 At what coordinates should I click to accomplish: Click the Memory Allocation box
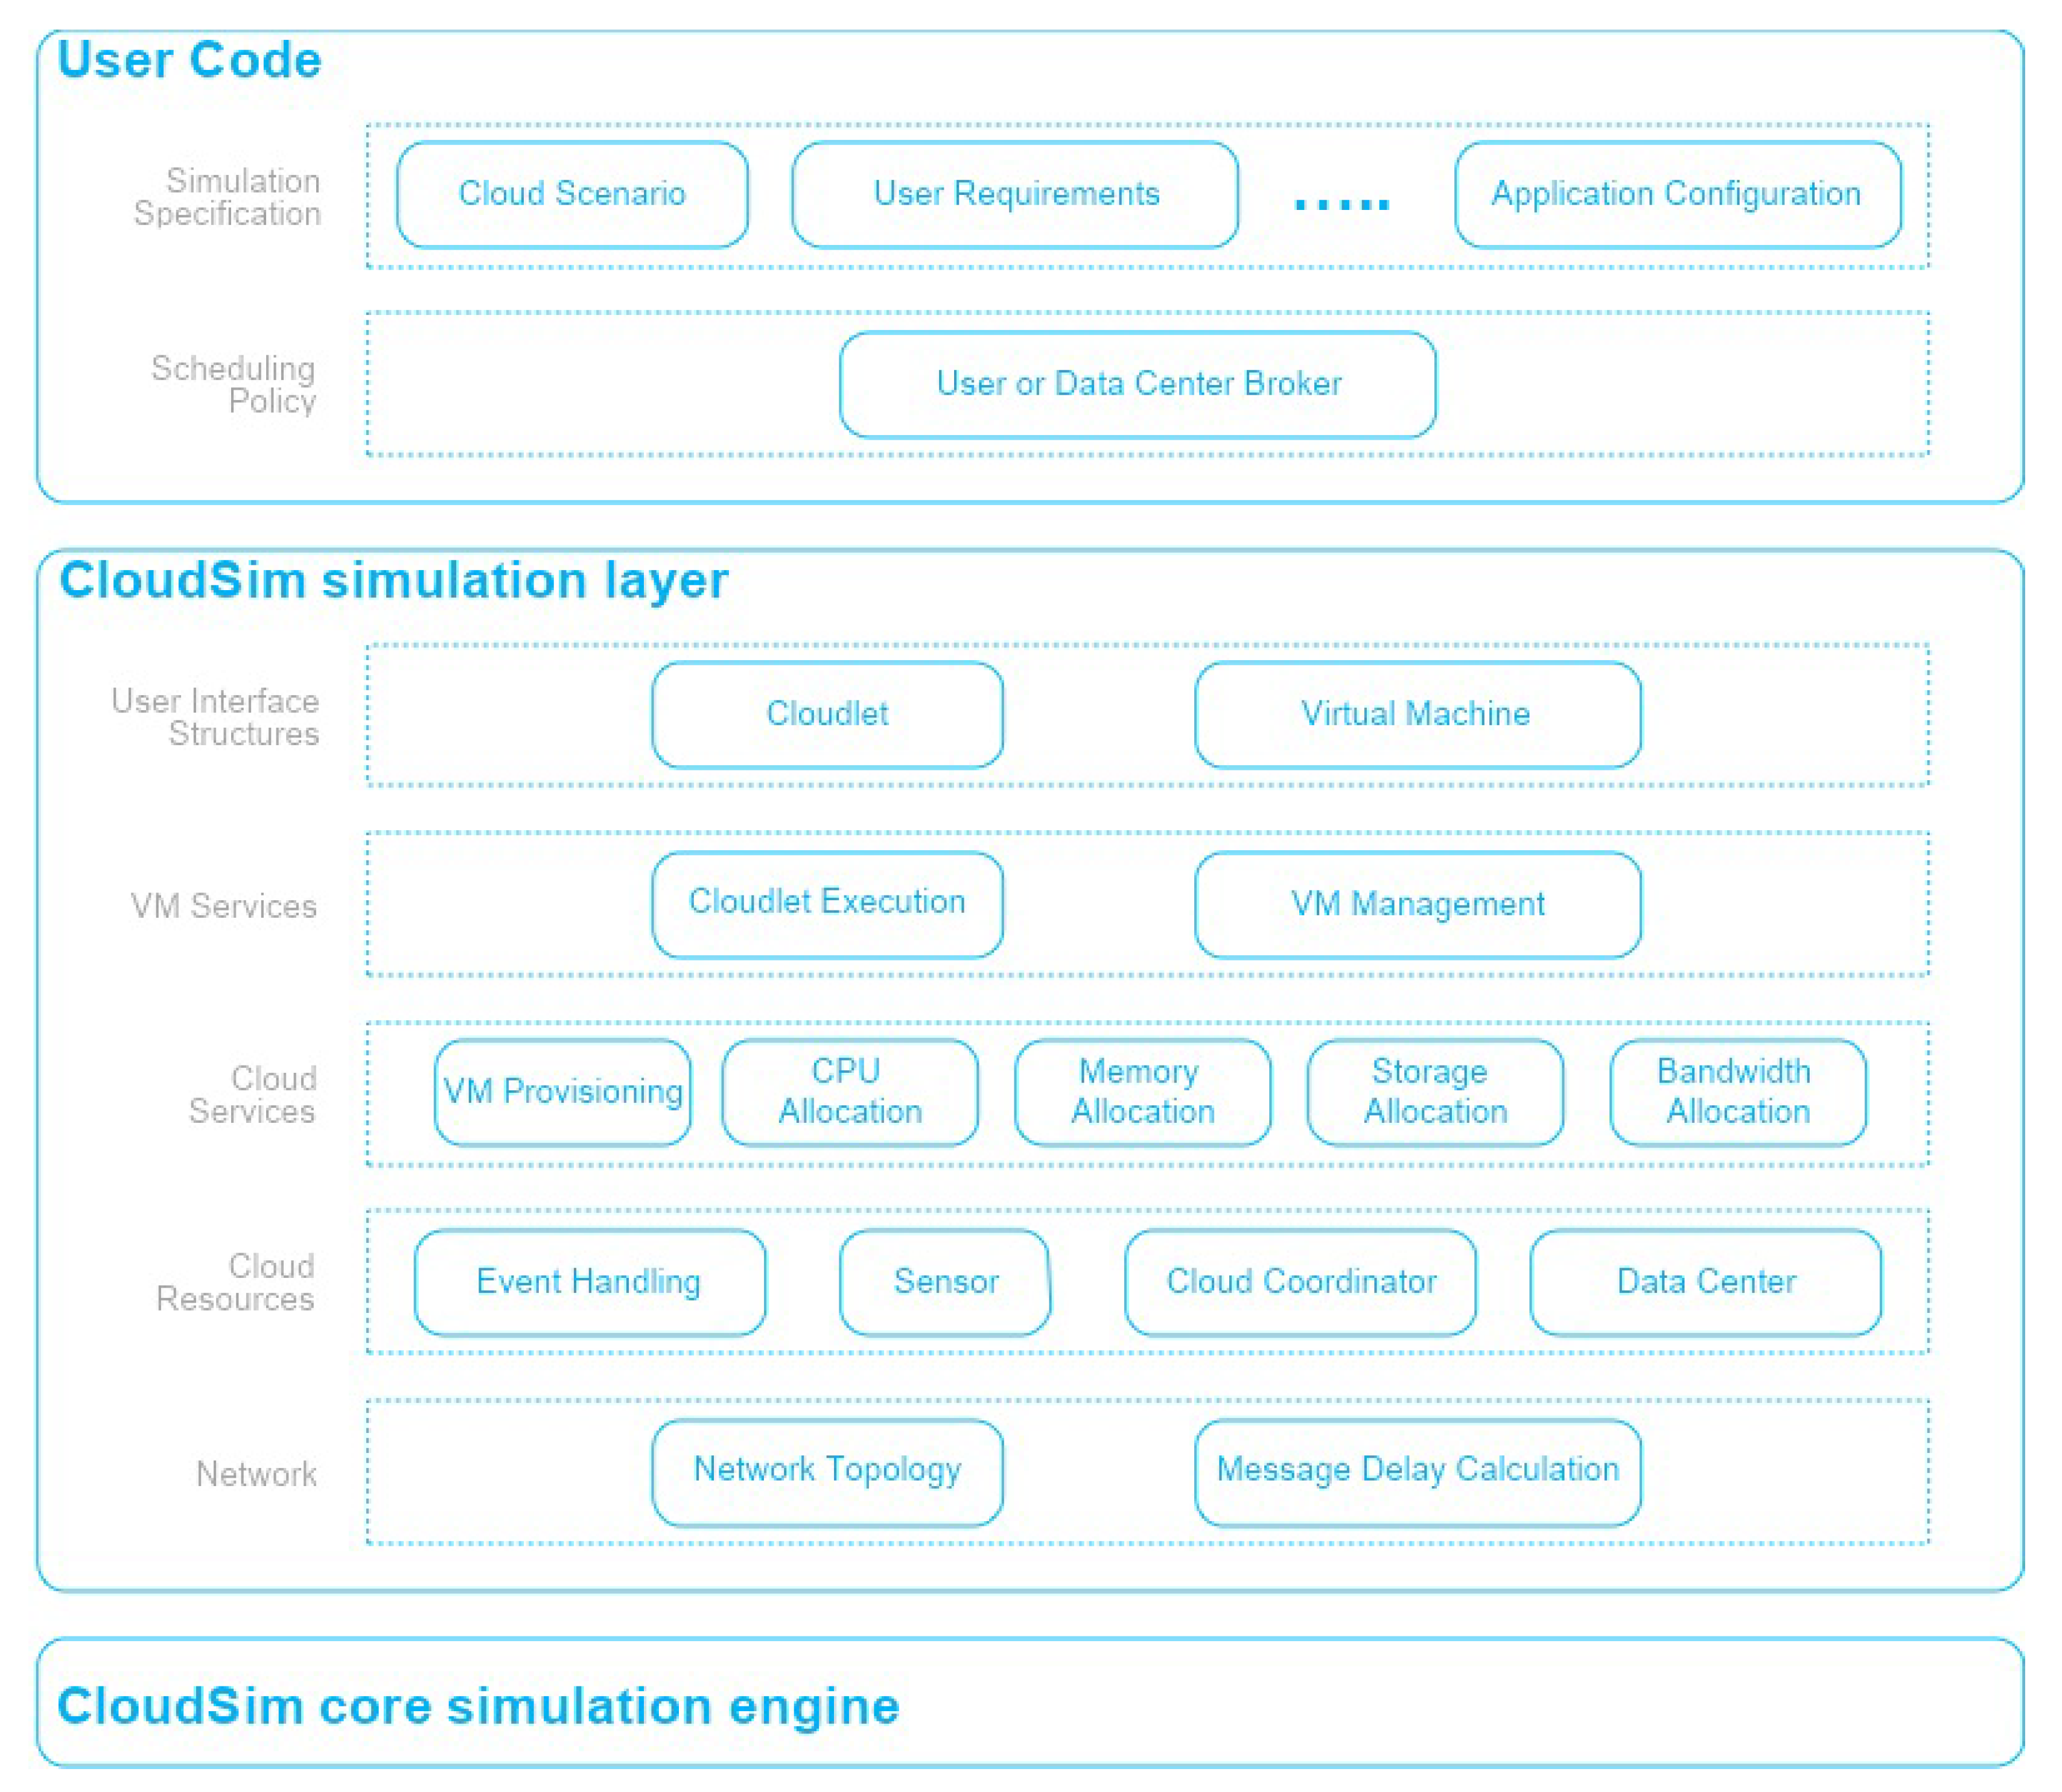click(x=1142, y=1092)
